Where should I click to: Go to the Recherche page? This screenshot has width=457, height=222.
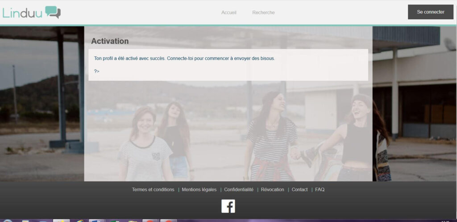(263, 13)
